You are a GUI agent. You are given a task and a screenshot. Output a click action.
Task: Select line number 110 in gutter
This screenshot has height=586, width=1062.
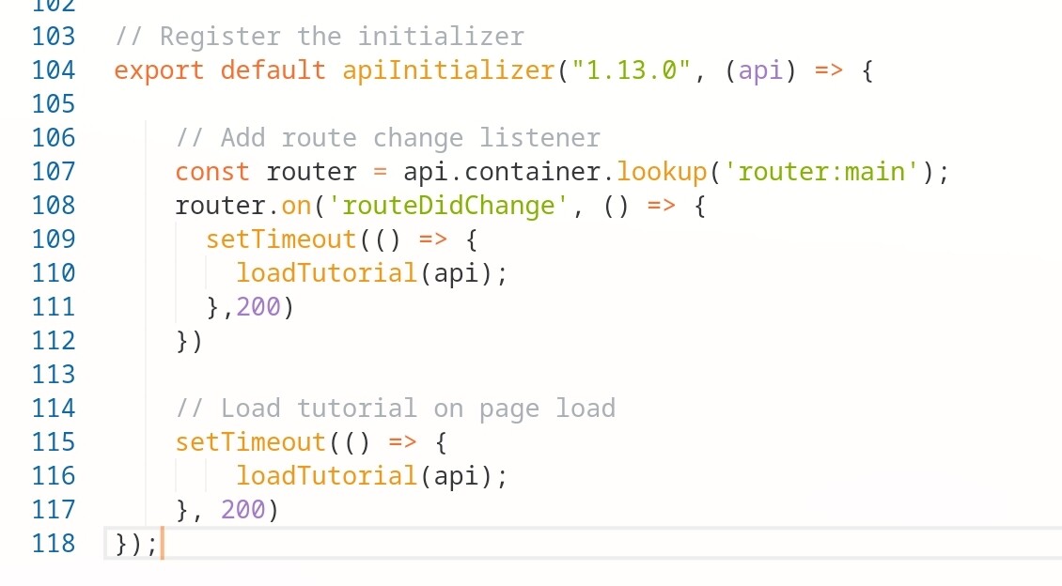[x=54, y=272]
